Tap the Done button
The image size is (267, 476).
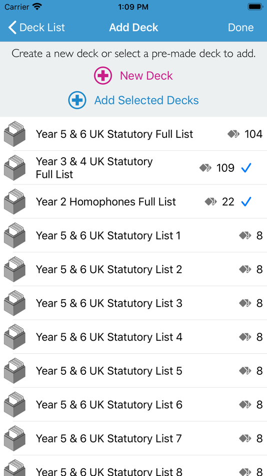240,28
